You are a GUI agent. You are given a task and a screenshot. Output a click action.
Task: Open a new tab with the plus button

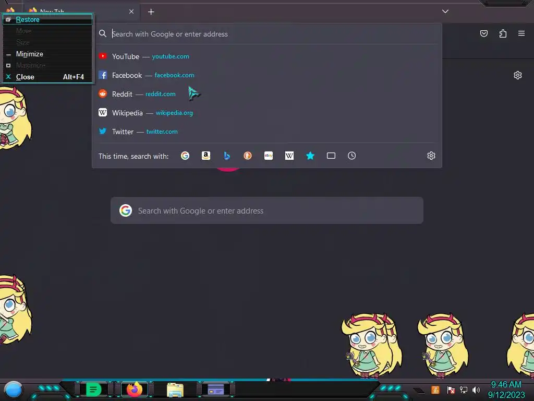[x=151, y=12]
